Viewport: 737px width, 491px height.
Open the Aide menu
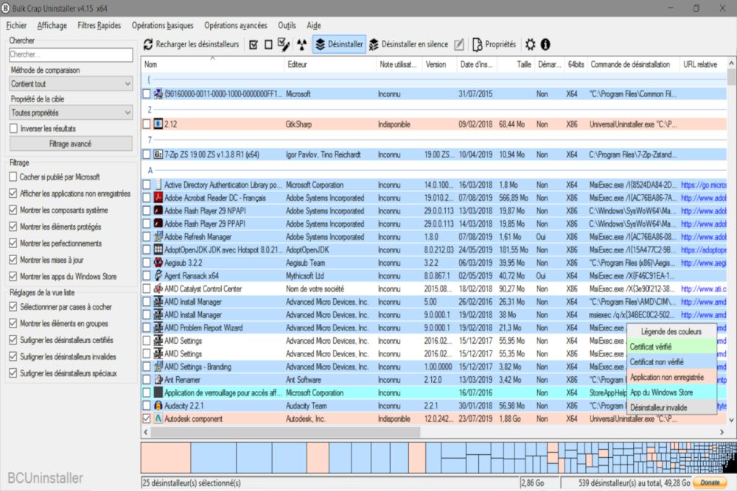[313, 25]
